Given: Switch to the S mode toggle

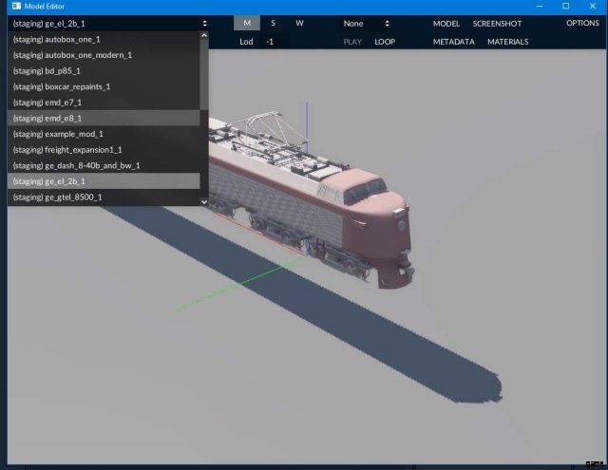Looking at the screenshot, I should click(274, 23).
